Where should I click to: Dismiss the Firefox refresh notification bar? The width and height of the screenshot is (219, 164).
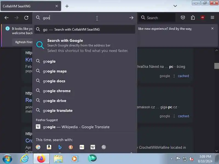[x=212, y=28]
